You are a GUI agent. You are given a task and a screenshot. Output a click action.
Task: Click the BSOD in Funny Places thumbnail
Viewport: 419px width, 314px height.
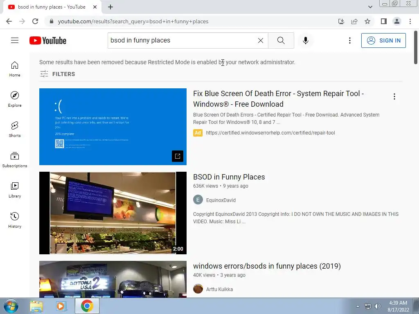click(x=113, y=213)
